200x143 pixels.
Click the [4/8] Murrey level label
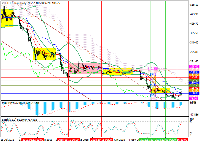153,84
